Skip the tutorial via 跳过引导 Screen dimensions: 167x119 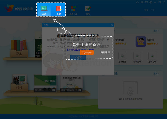tap(105, 52)
